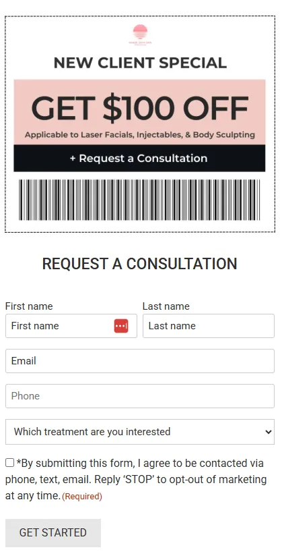This screenshot has height=556, width=282.
Task: Tick the marketing consent checkbox
Action: [10, 462]
